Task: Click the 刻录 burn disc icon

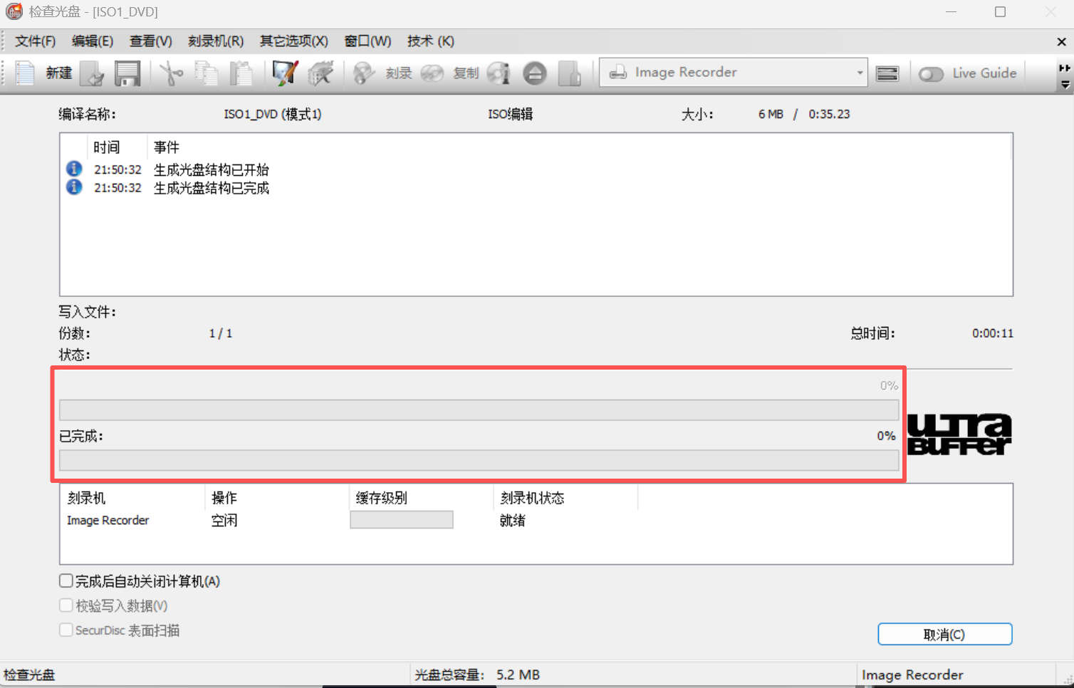Action: coord(364,73)
